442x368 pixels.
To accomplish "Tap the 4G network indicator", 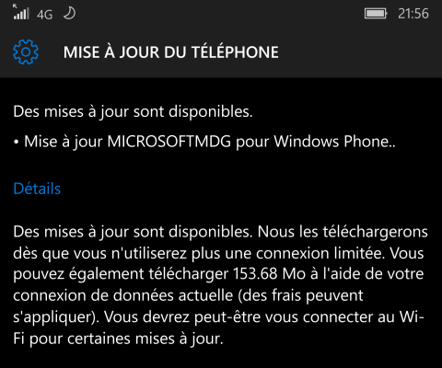I will [45, 15].
